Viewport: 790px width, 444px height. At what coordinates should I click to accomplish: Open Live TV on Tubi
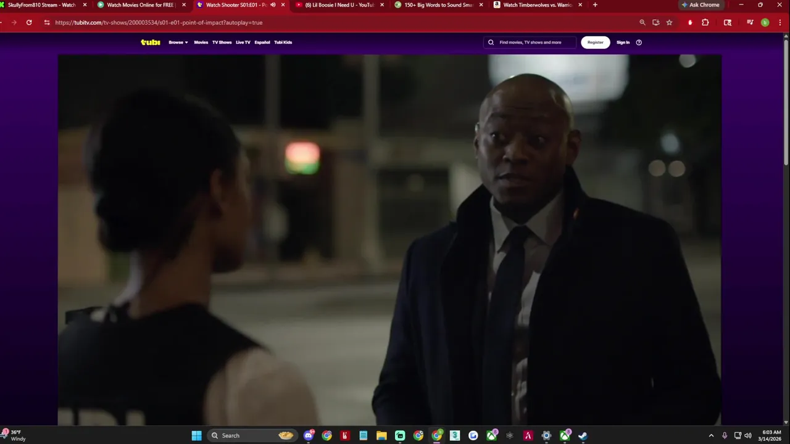(243, 43)
